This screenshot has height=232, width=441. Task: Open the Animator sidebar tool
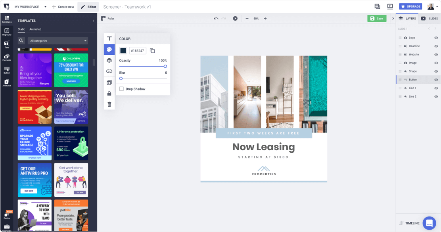[7, 83]
